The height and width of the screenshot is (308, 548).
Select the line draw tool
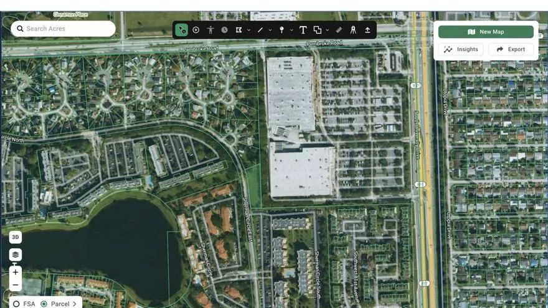[260, 30]
